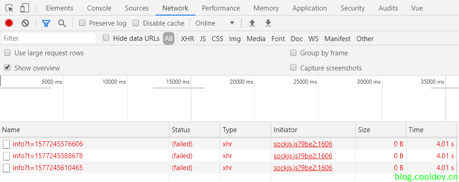This screenshot has width=459, height=182.
Task: Toggle the filter funnel icon
Action: coord(46,23)
